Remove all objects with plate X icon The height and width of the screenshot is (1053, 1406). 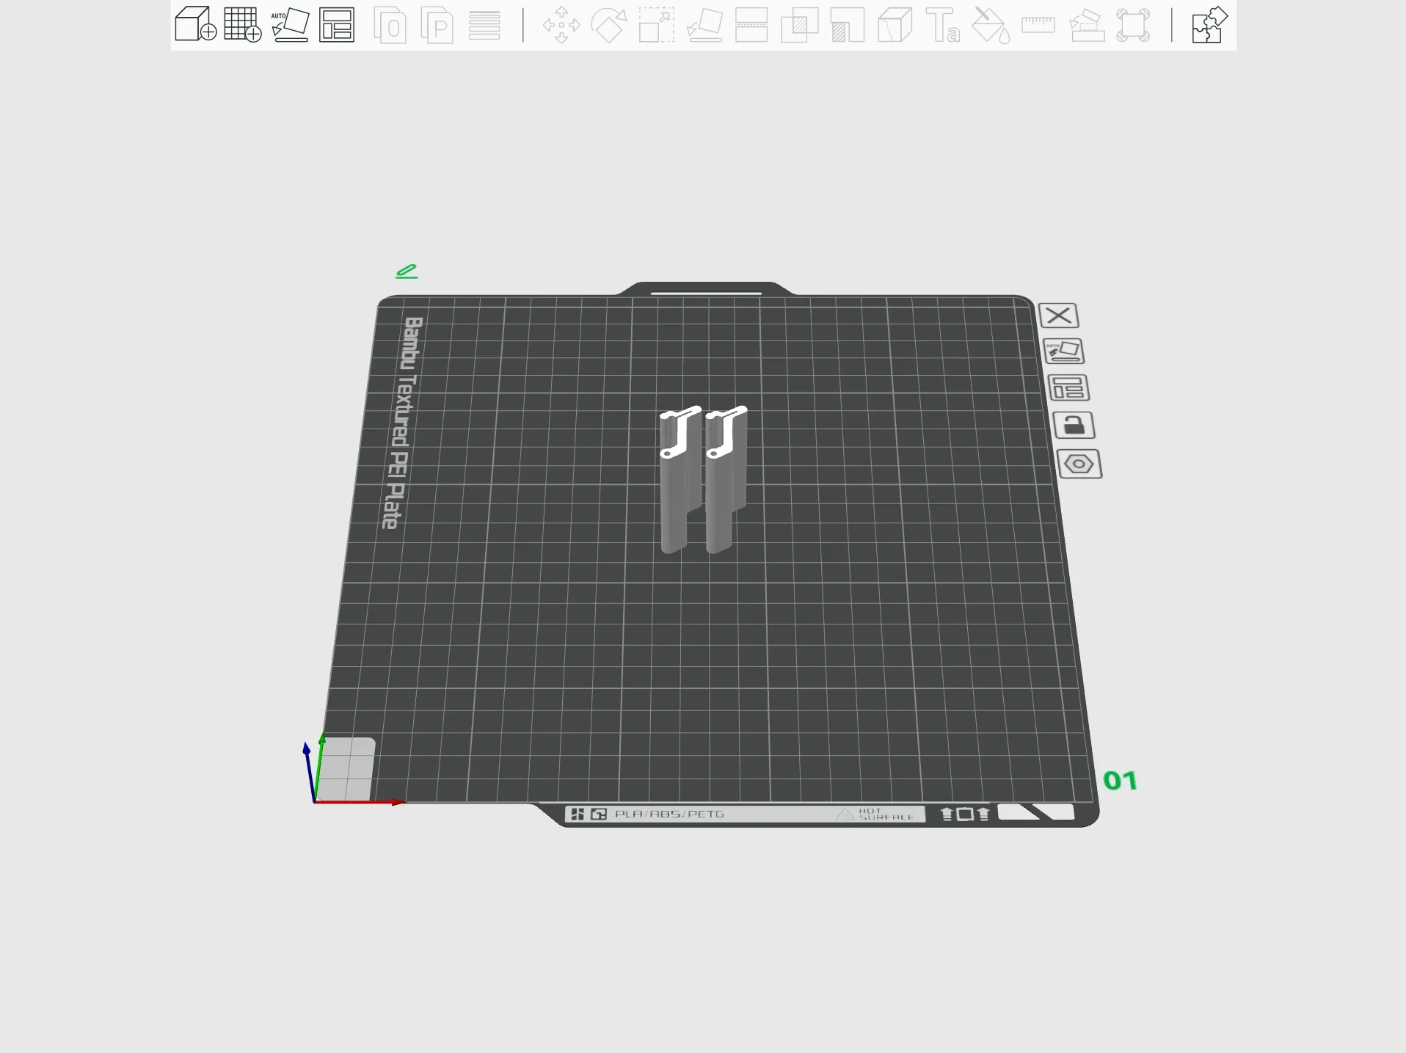coord(1058,316)
